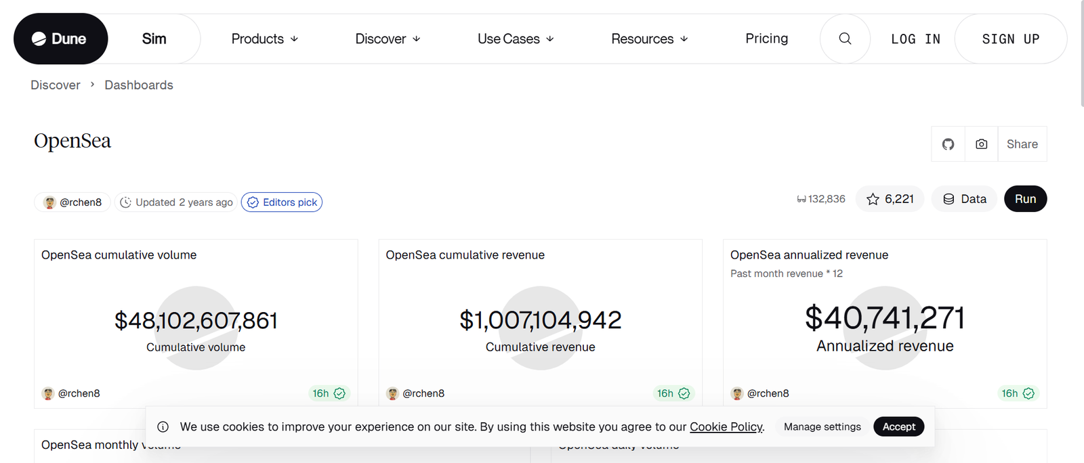
Task: Open the Cookie Policy link
Action: 726,426
